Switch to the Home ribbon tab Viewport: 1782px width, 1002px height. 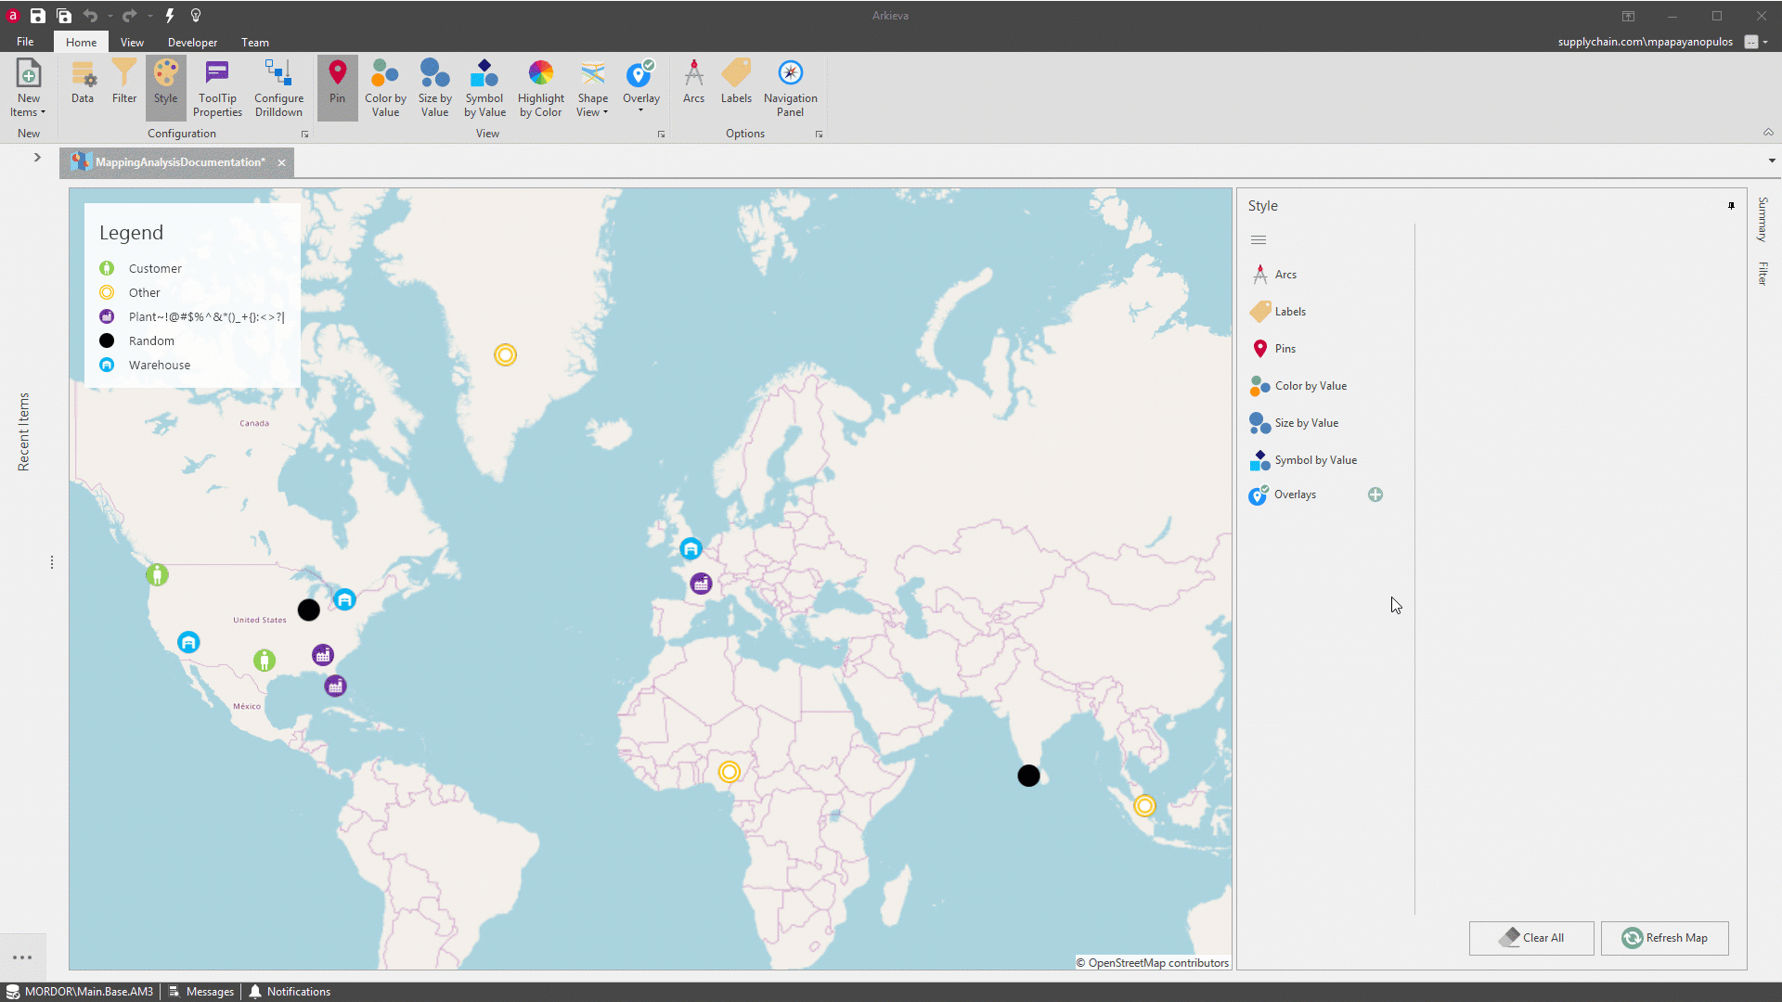coord(81,42)
